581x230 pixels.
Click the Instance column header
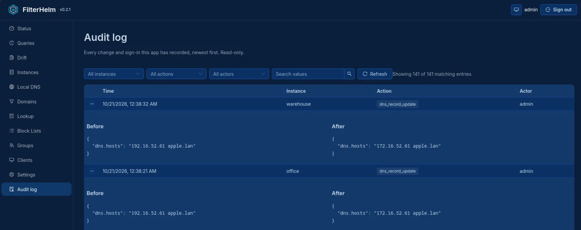(296, 91)
